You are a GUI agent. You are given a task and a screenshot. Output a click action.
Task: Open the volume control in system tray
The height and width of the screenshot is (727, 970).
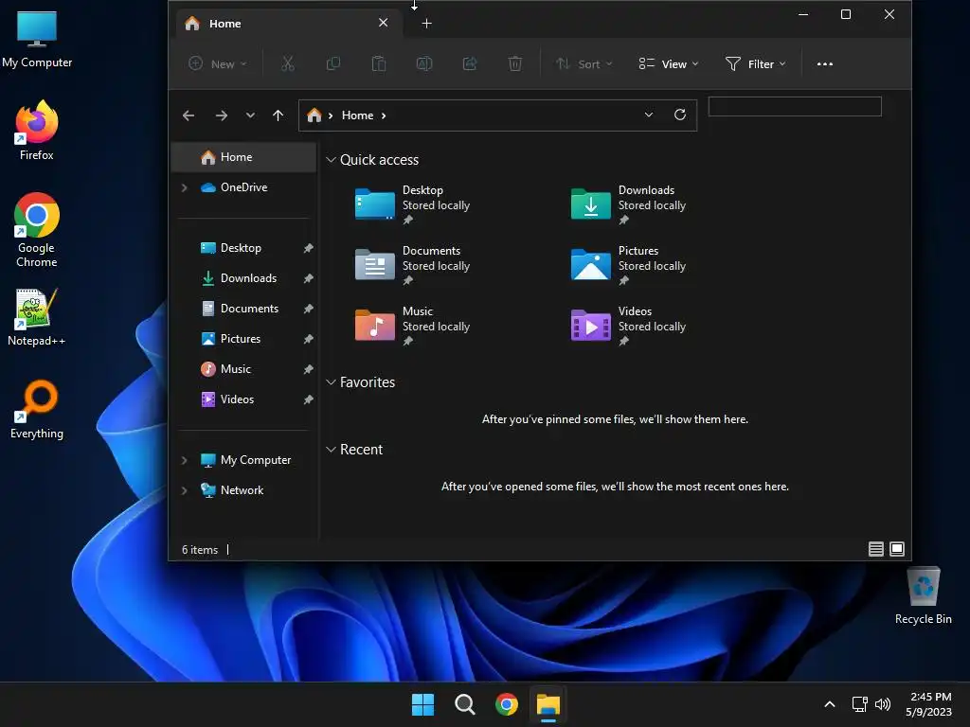[883, 704]
